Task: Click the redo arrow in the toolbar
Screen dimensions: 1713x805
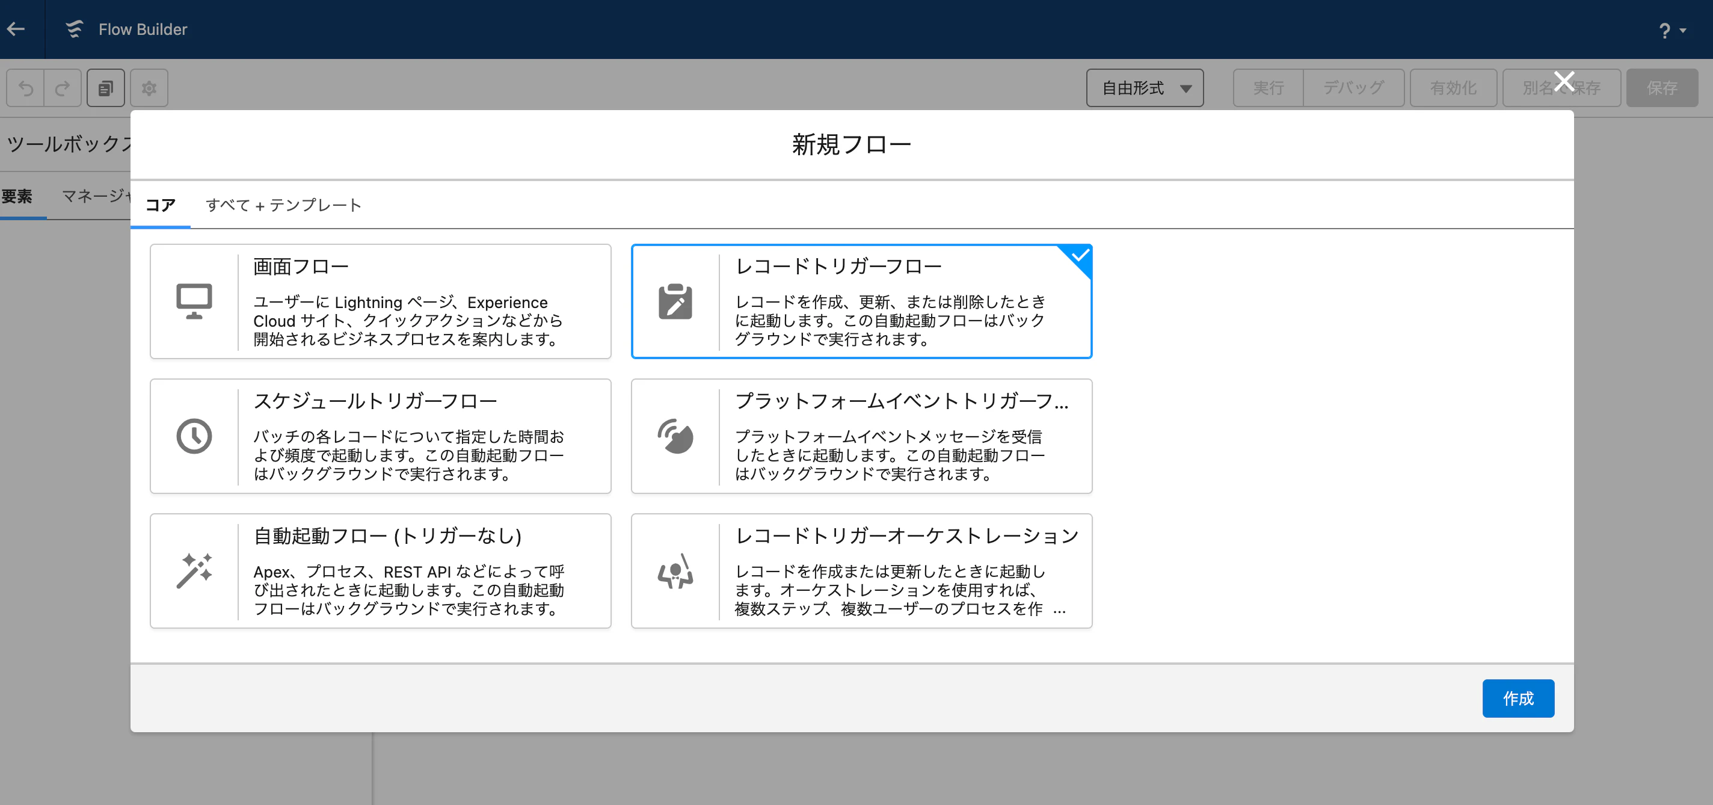Action: (63, 88)
